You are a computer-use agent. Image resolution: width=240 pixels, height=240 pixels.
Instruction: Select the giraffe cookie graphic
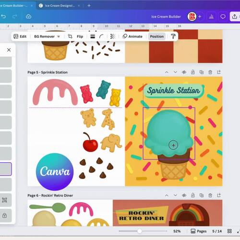[108, 119]
